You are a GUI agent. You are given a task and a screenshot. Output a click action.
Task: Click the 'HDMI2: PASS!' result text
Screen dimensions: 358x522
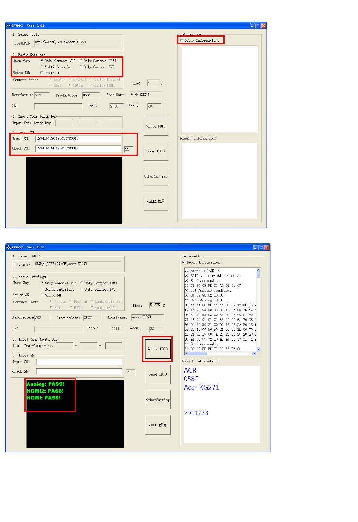pos(45,391)
